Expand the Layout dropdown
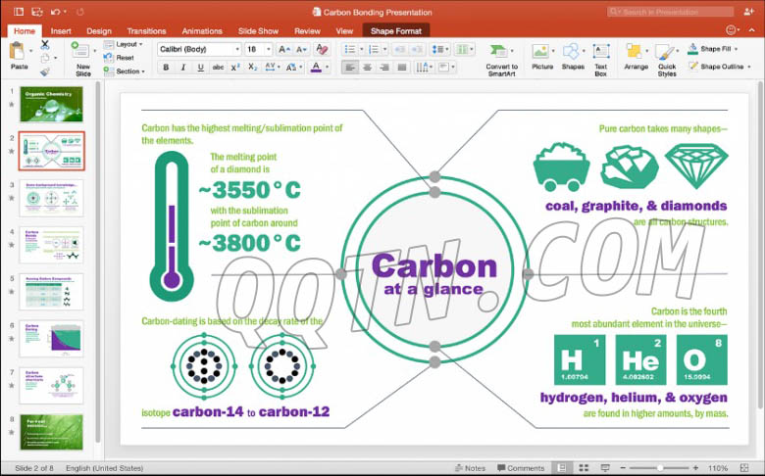 click(x=127, y=44)
